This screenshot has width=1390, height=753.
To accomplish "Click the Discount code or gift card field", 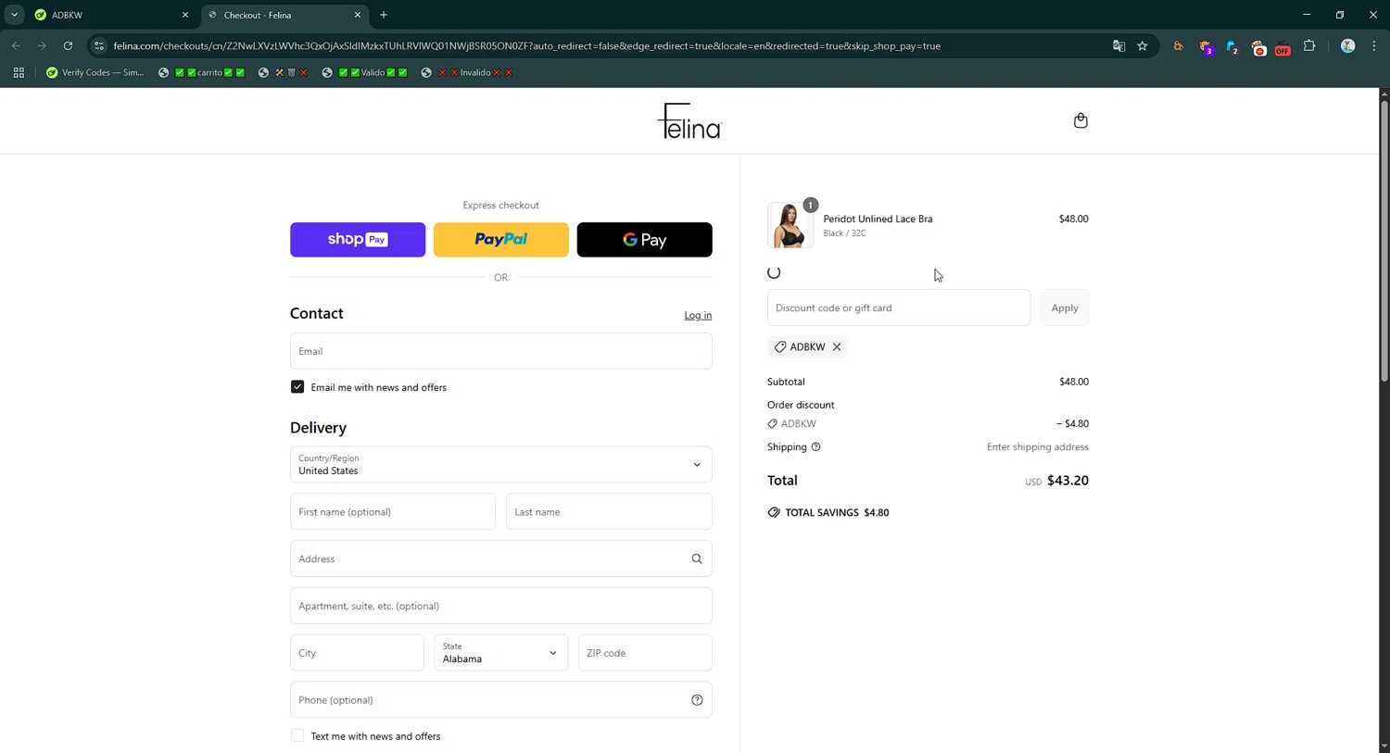I will coord(898,307).
